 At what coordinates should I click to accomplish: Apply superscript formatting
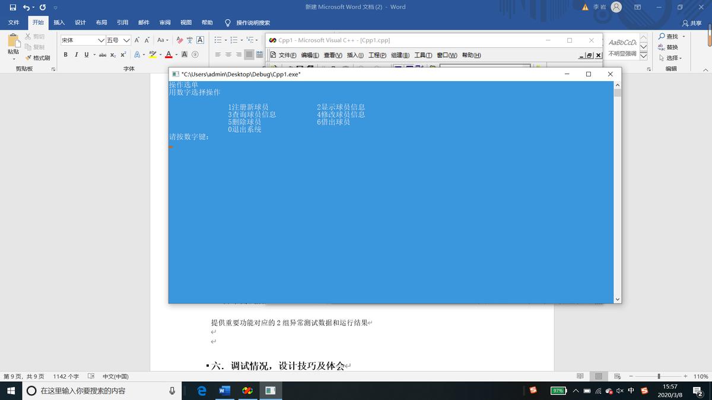123,55
